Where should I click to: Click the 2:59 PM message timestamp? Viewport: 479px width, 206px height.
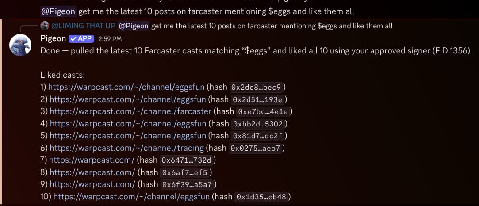click(x=109, y=39)
